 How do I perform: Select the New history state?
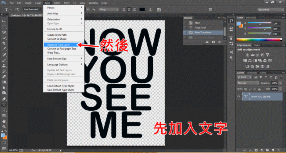tap(203, 23)
